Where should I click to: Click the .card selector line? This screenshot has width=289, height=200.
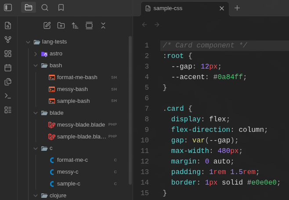pos(177,109)
